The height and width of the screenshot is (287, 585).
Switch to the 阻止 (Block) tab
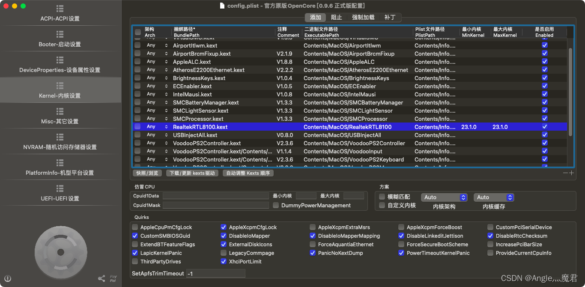click(337, 18)
